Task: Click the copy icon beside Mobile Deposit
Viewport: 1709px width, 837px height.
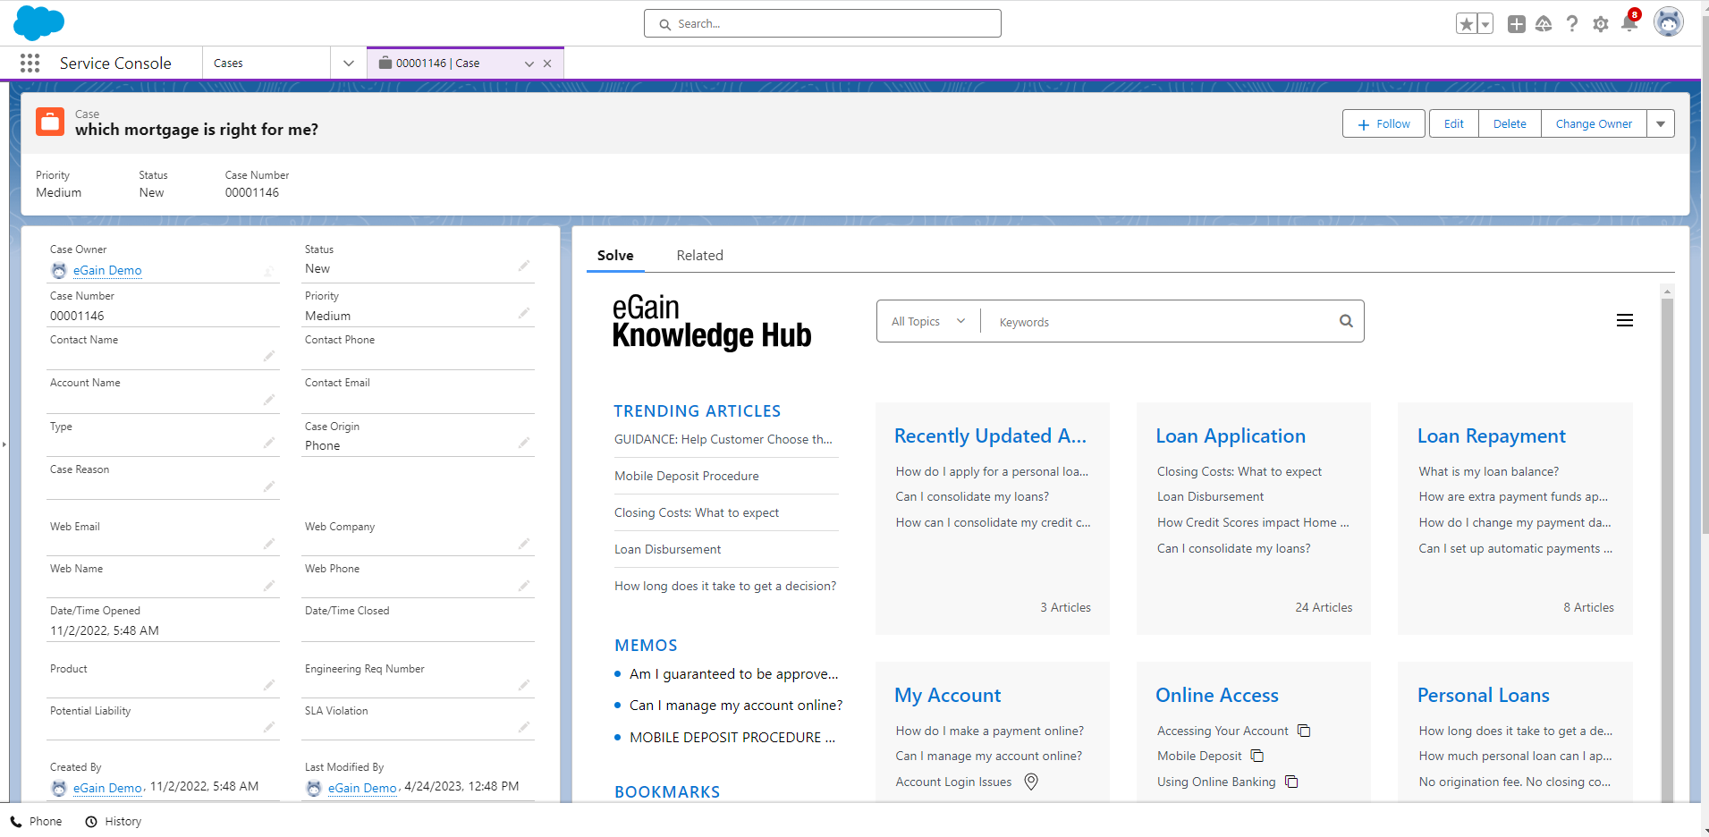Action: [1257, 756]
